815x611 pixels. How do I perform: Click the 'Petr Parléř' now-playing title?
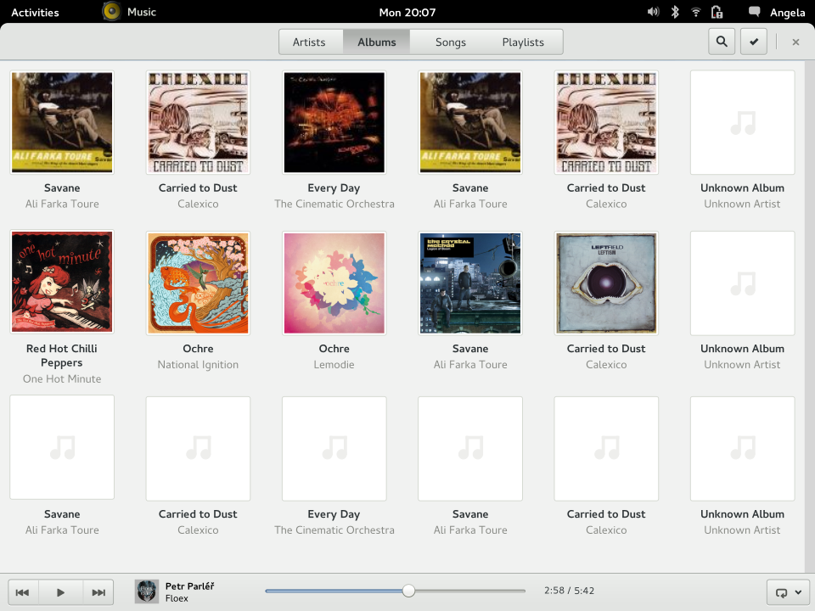click(189, 586)
